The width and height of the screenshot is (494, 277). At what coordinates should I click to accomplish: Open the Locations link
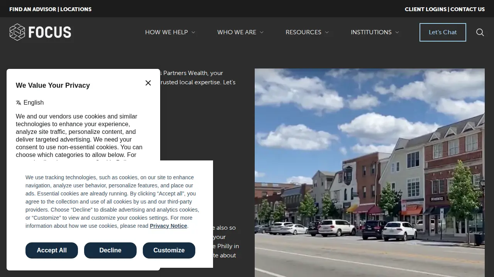pyautogui.click(x=76, y=9)
